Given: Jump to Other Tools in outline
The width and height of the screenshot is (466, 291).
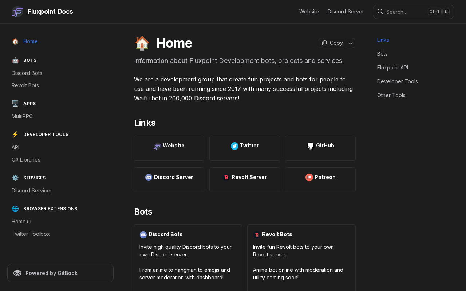Looking at the screenshot, I should 391,95.
